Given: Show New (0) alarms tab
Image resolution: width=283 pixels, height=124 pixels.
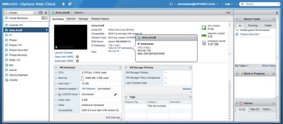Looking at the screenshot, I should (255, 109).
